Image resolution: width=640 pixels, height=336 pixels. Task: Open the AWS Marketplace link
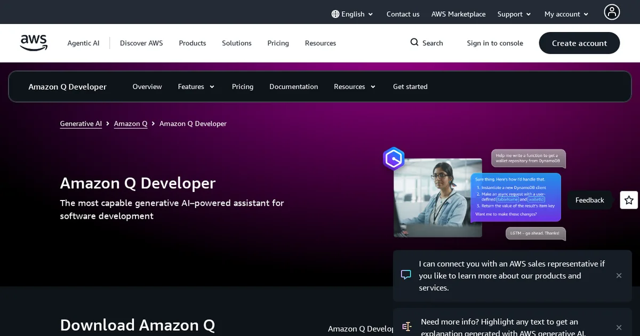tap(458, 14)
